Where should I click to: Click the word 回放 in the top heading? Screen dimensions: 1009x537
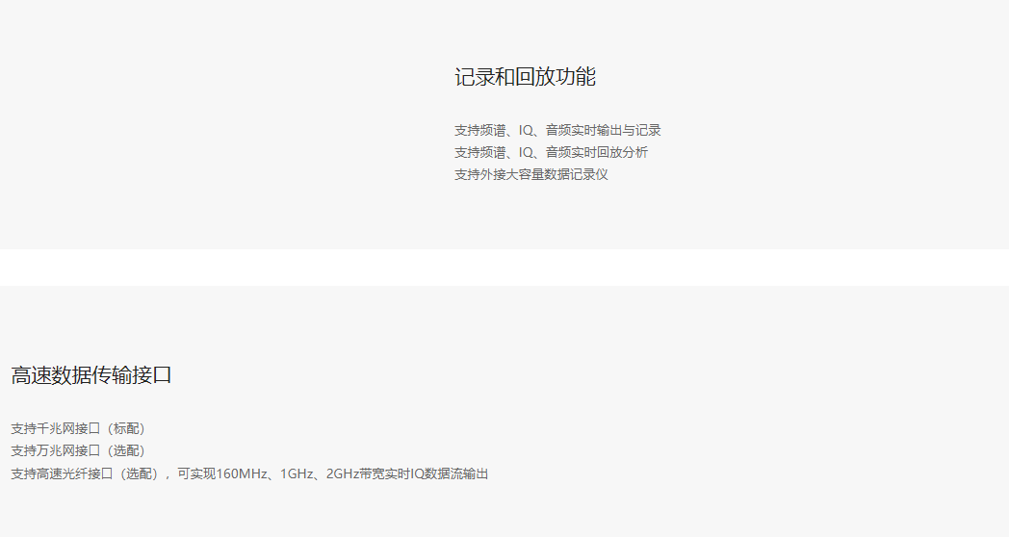click(x=535, y=77)
